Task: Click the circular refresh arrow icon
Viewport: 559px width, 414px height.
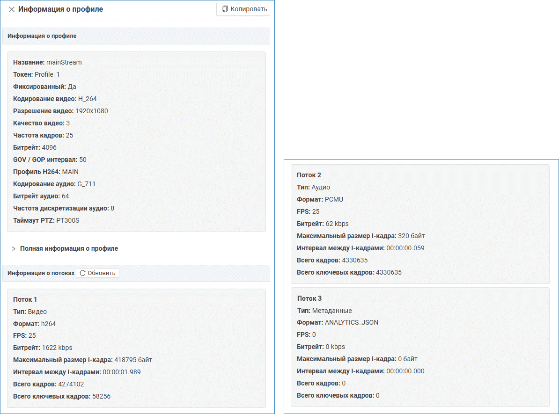Action: click(83, 273)
